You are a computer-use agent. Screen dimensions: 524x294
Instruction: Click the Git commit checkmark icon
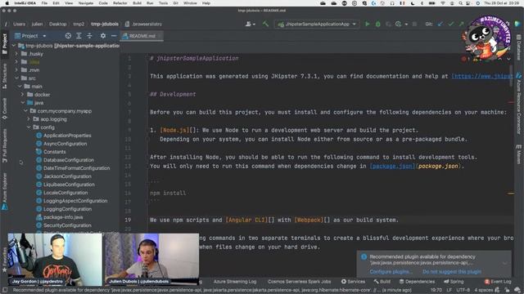[x=451, y=24]
